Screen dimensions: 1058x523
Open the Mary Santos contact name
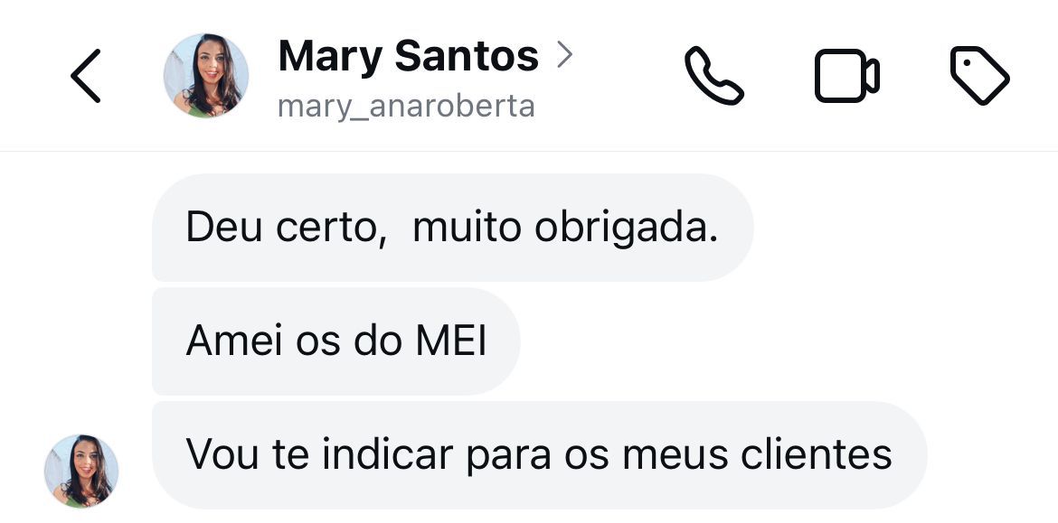pyautogui.click(x=408, y=56)
